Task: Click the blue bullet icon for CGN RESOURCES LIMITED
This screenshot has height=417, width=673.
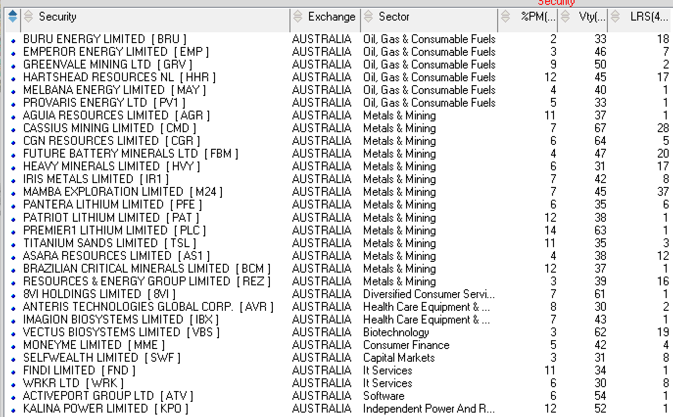Action: (13, 142)
